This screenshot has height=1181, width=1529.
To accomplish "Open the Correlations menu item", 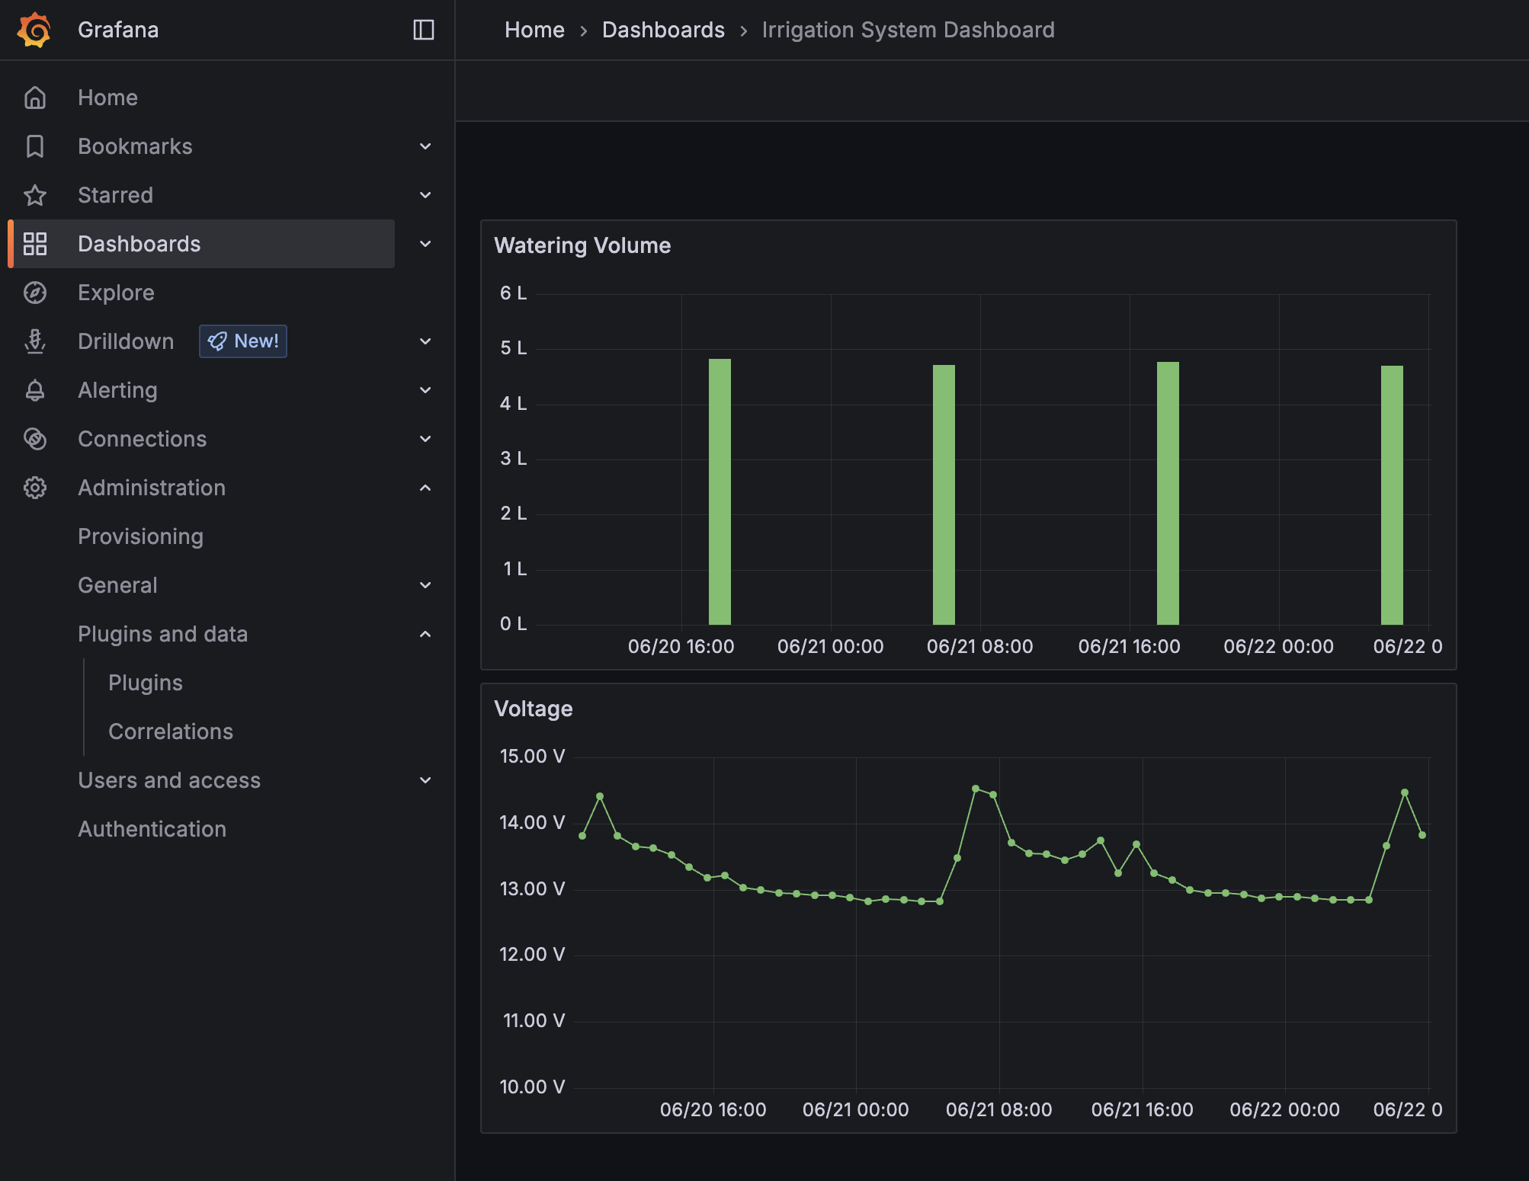I will (171, 731).
